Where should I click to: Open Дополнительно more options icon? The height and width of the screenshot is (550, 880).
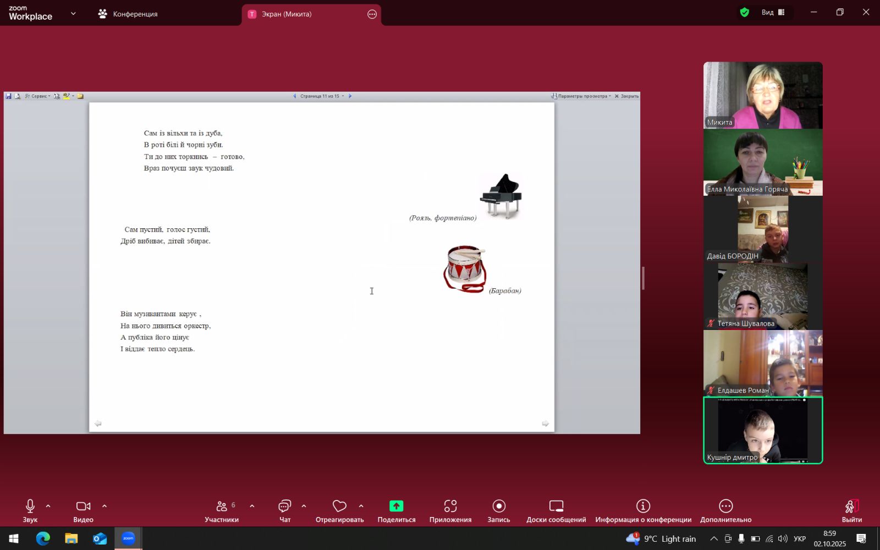725,507
